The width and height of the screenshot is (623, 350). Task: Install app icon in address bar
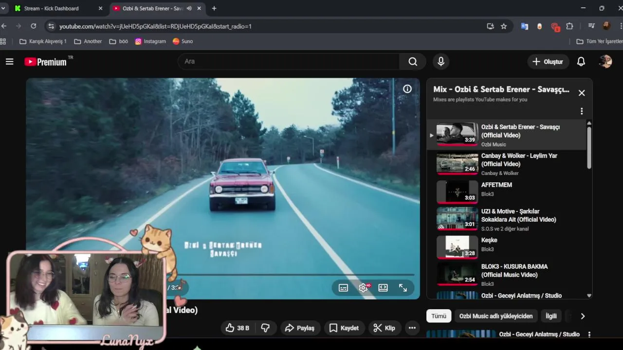point(490,26)
